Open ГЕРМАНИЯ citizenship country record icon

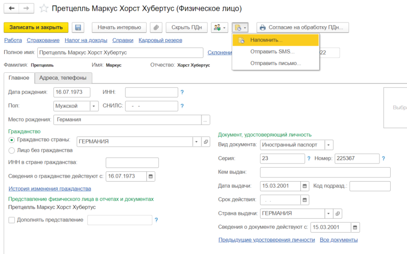point(206,141)
